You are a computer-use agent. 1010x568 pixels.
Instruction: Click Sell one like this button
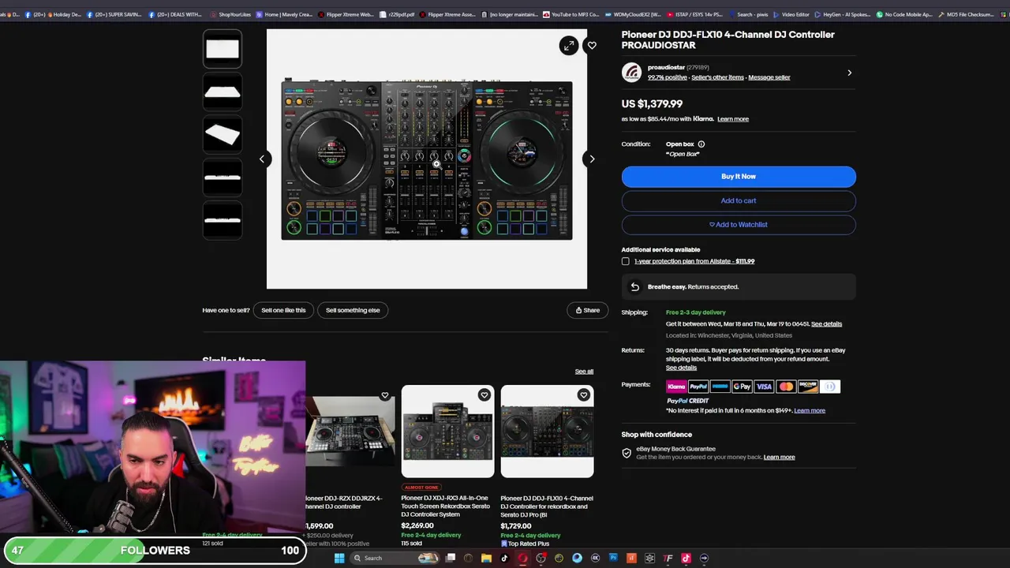point(283,310)
